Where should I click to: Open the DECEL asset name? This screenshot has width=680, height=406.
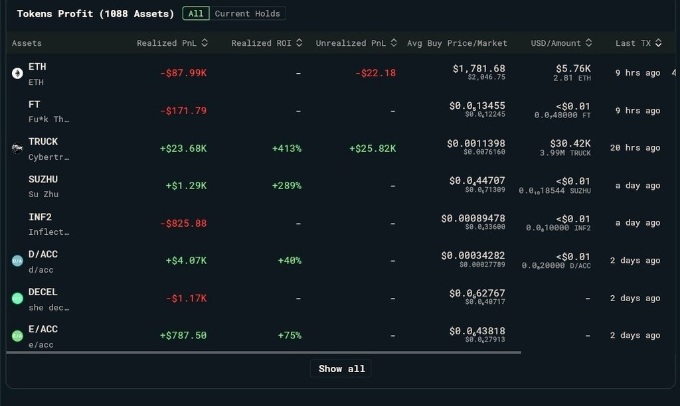pos(43,292)
